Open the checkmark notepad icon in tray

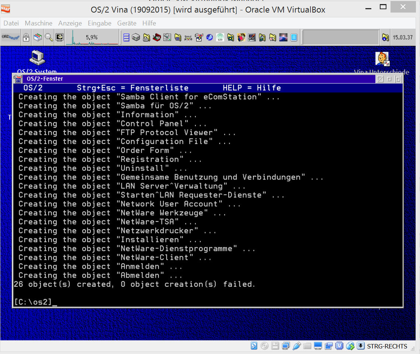coord(199,37)
